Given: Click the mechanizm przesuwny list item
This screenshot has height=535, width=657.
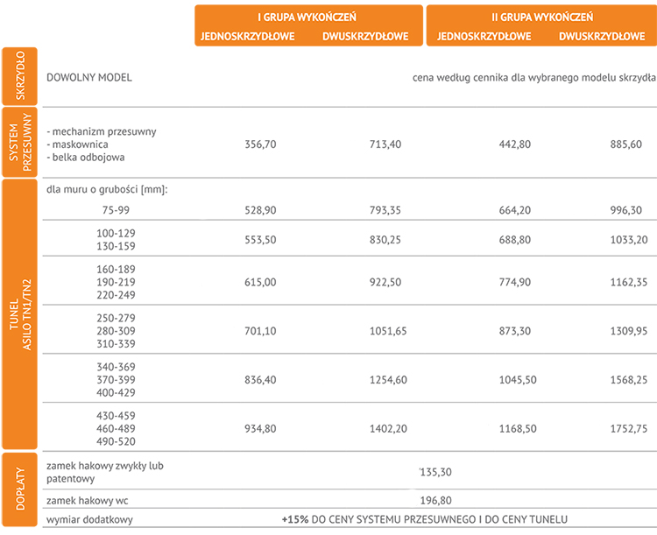Looking at the screenshot, I should pos(102,131).
